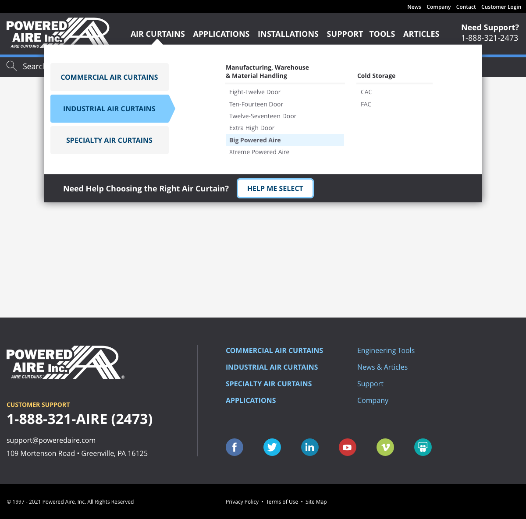Image resolution: width=526 pixels, height=519 pixels.
Task: Open the SlideShare social icon
Action: click(423, 447)
